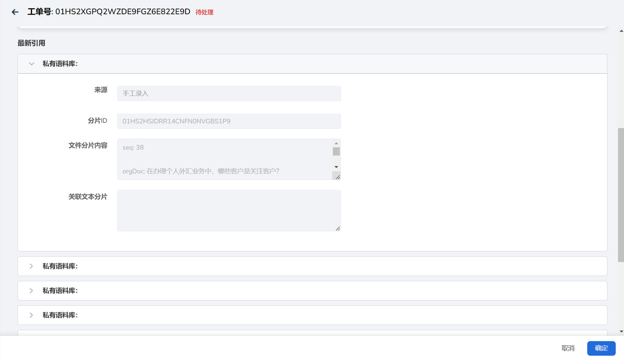Click into the 分片ID input field
624x358 pixels.
[x=229, y=121]
